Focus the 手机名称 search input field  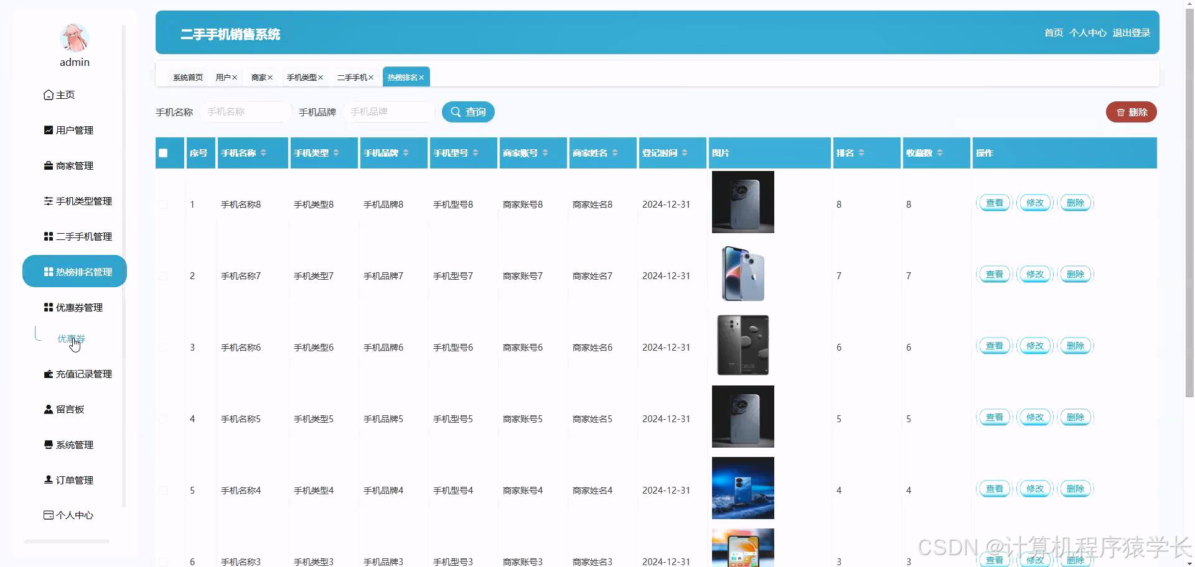[246, 112]
